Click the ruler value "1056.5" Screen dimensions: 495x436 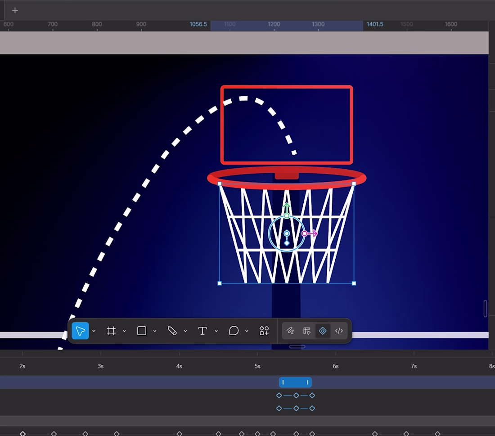[198, 24]
